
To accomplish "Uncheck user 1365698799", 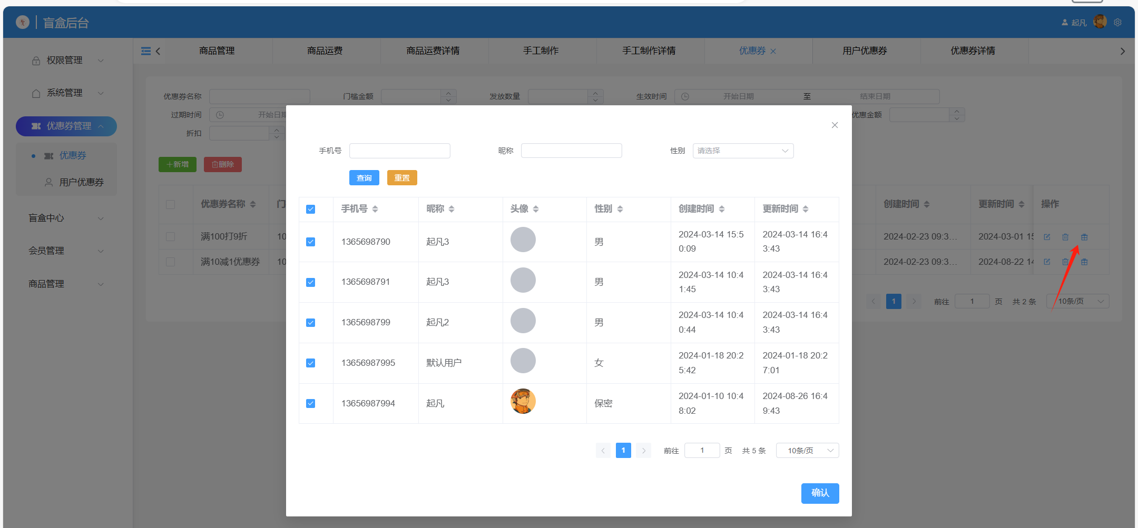I will click(311, 323).
